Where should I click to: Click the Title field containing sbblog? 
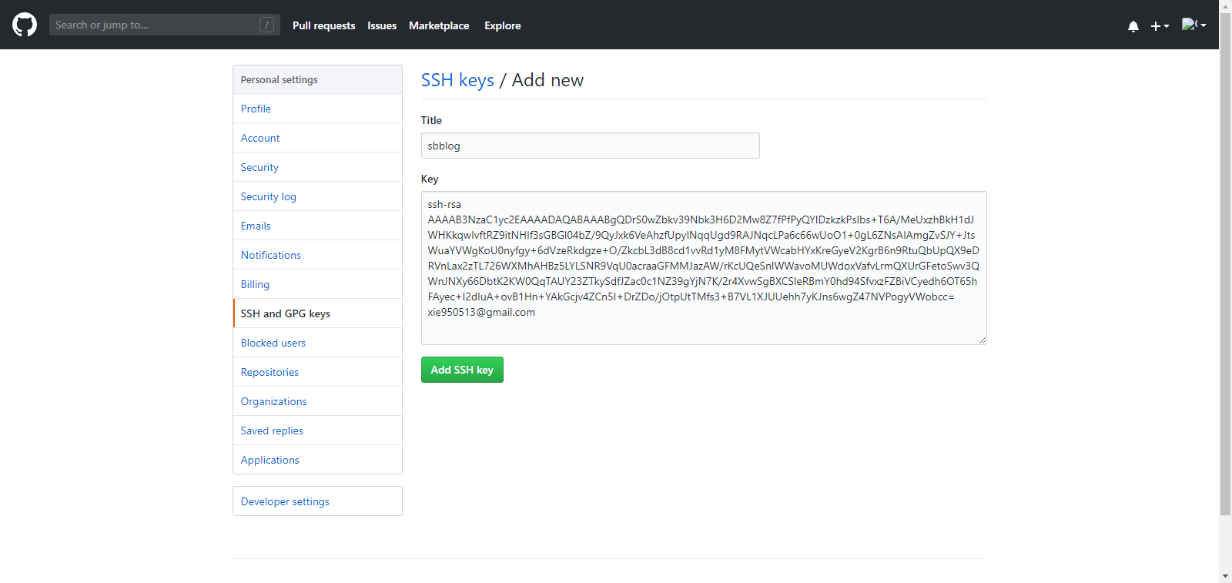(x=591, y=146)
